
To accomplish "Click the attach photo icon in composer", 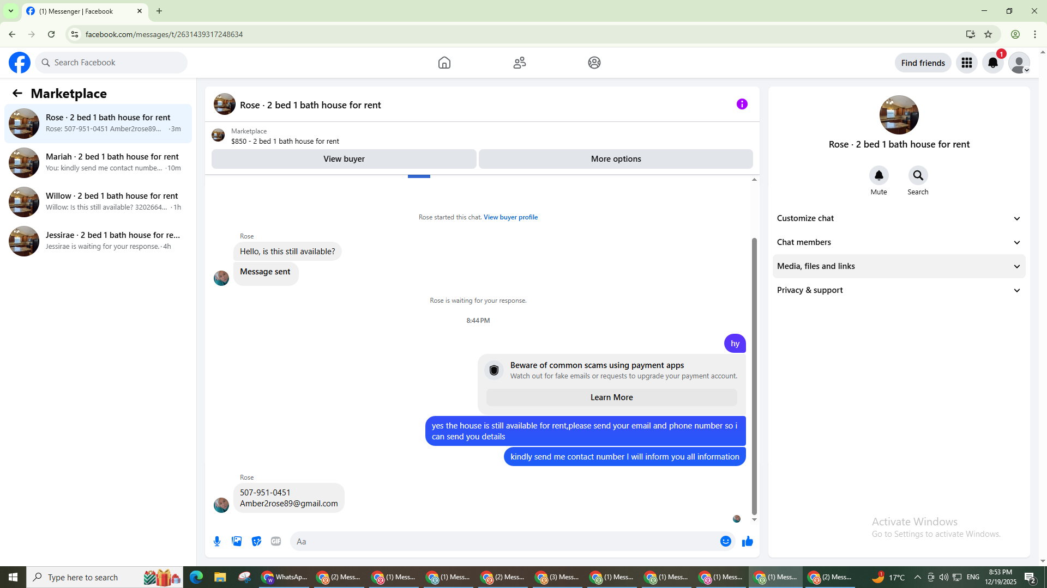I will tap(237, 541).
